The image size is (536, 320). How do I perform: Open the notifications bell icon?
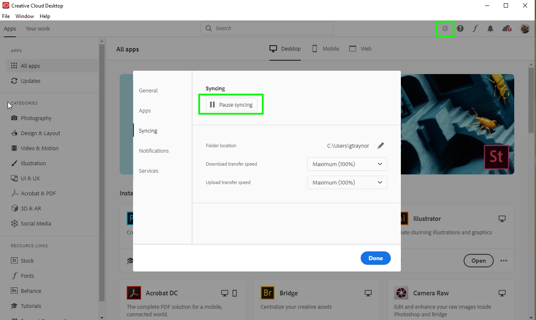tap(490, 28)
